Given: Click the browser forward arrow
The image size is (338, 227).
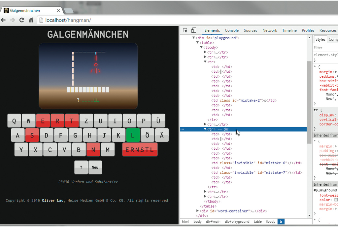Looking at the screenshot, I should pos(13,20).
